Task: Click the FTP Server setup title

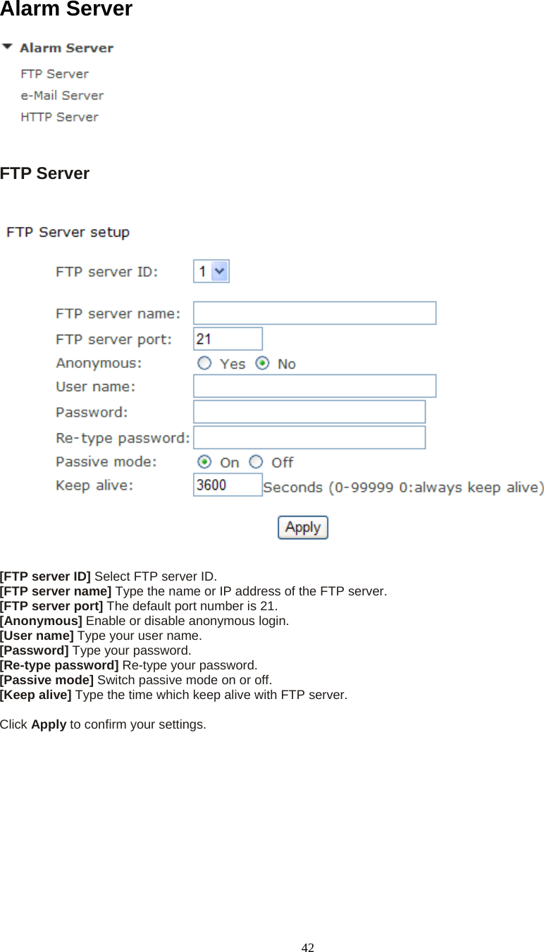Action: click(x=68, y=233)
